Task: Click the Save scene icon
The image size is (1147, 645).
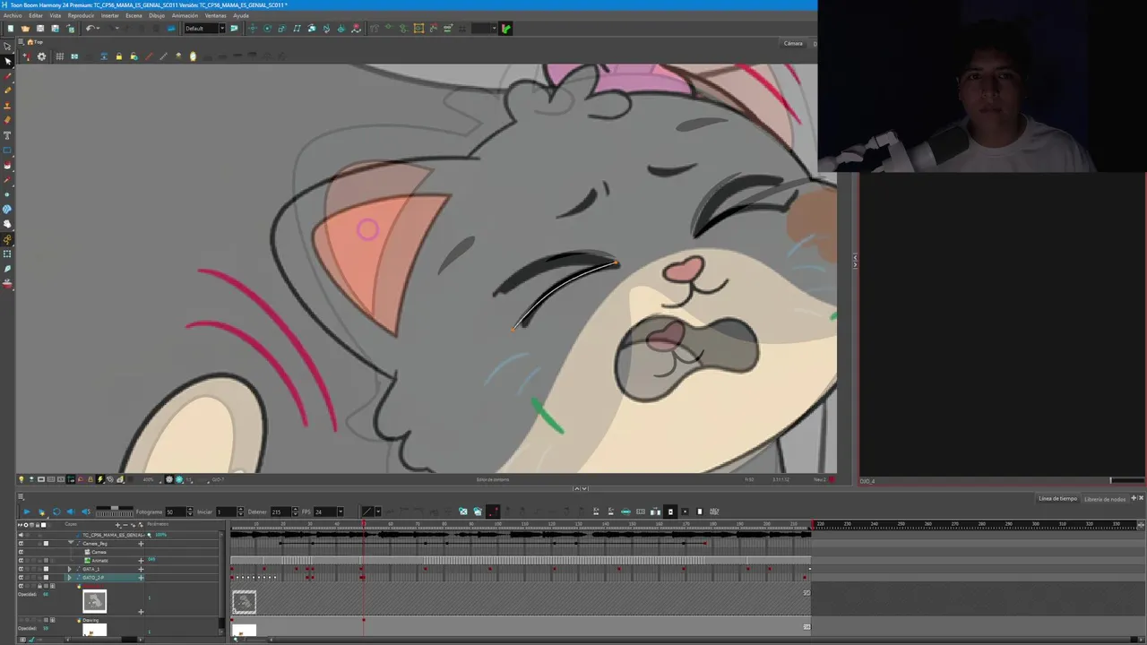Action: 40,29
